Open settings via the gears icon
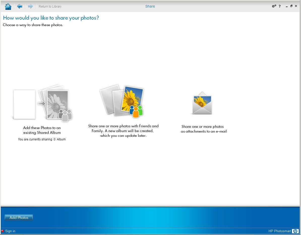301x235 pixels. (x=274, y=6)
